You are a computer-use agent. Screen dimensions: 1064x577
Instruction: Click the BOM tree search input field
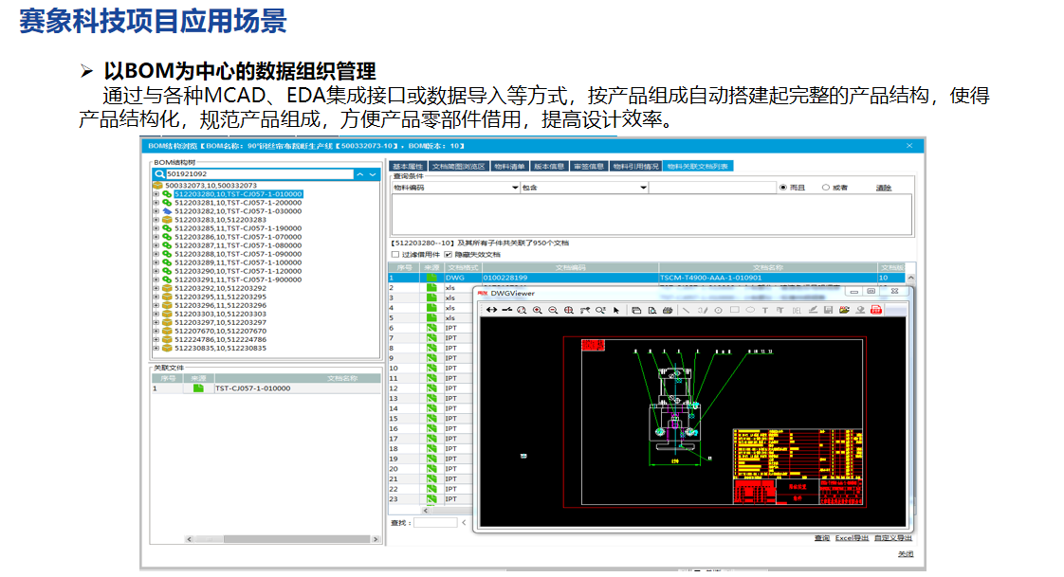(x=256, y=174)
